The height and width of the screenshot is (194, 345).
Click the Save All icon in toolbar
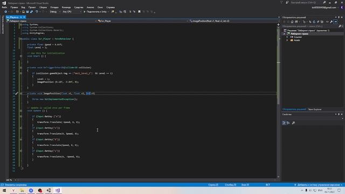click(x=31, y=12)
